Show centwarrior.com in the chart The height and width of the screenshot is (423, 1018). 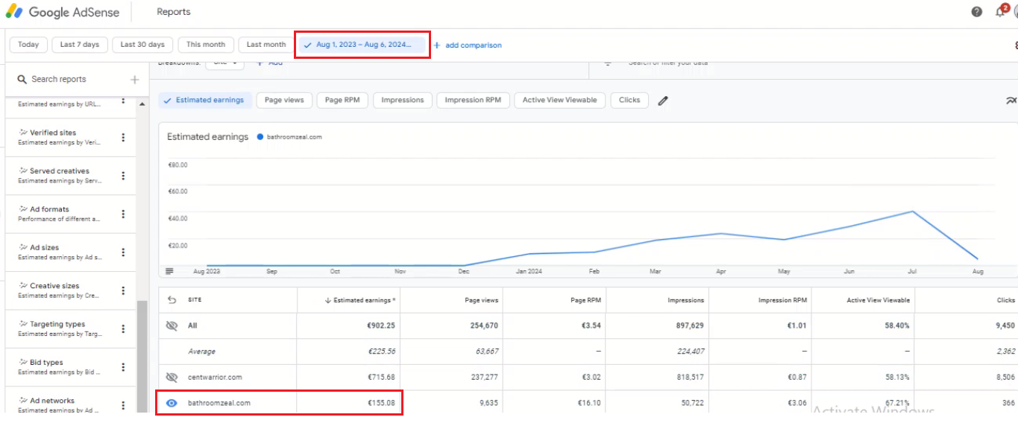[172, 378]
